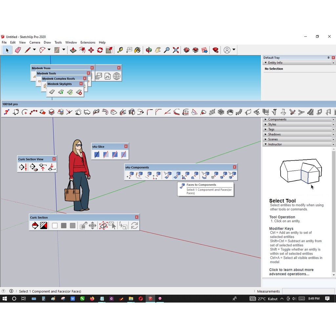Screen dimensions: 336x336
Task: Click Curic Section View eye icon
Action: (33, 167)
